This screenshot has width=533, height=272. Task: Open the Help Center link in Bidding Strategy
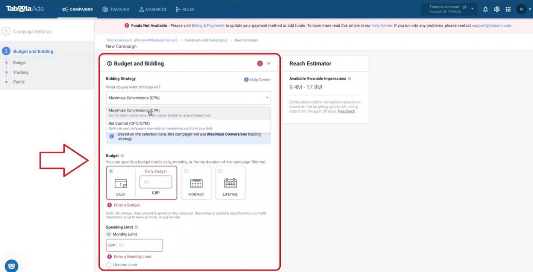pos(257,80)
